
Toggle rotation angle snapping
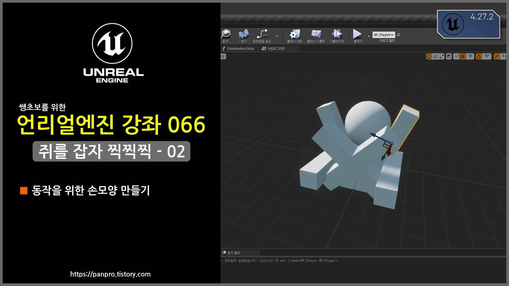click(x=479, y=56)
